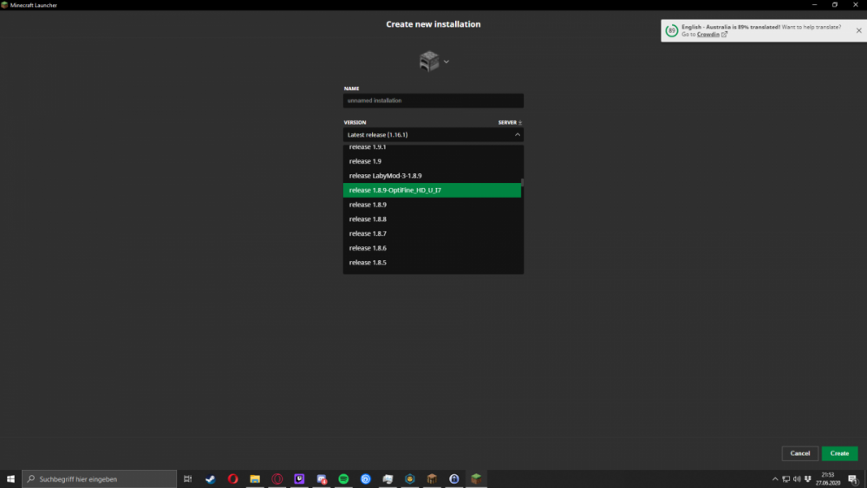Launch red Opera browser from taskbar

pyautogui.click(x=232, y=478)
